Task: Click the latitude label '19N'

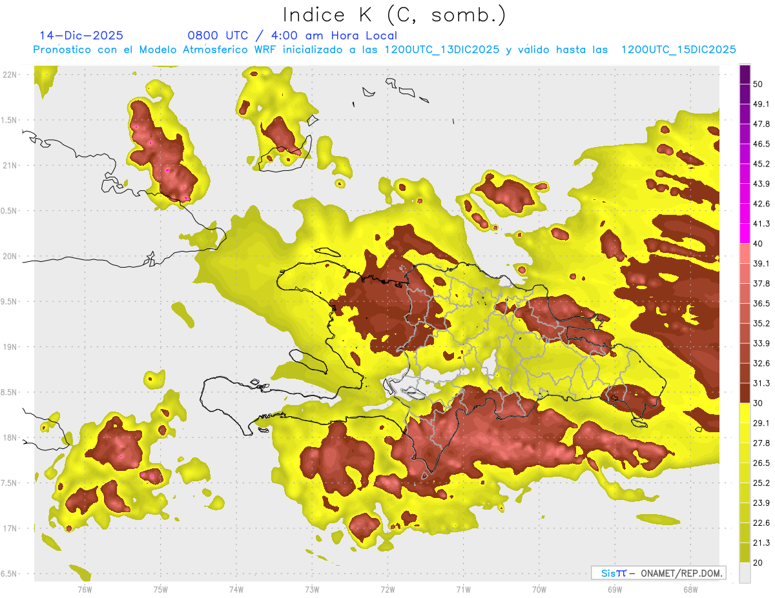Action: pyautogui.click(x=10, y=347)
